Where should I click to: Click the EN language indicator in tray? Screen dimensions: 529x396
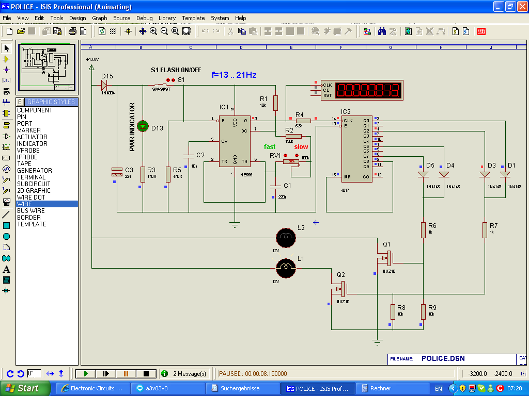438,389
